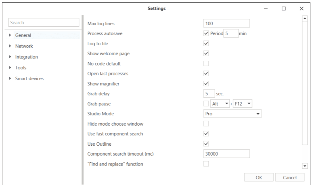Open the F12 hotkey dropdown
Image resolution: width=314 pixels, height=189 pixels.
(242, 104)
